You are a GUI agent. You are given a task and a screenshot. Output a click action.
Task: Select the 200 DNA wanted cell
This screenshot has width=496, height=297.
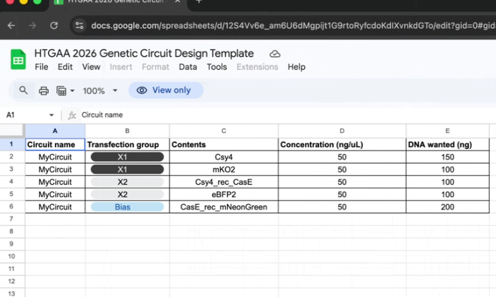click(x=447, y=207)
